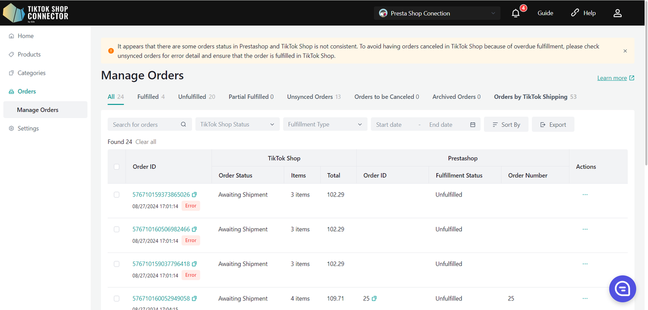Open order link 576710160506982466
The image size is (648, 310).
click(161, 229)
